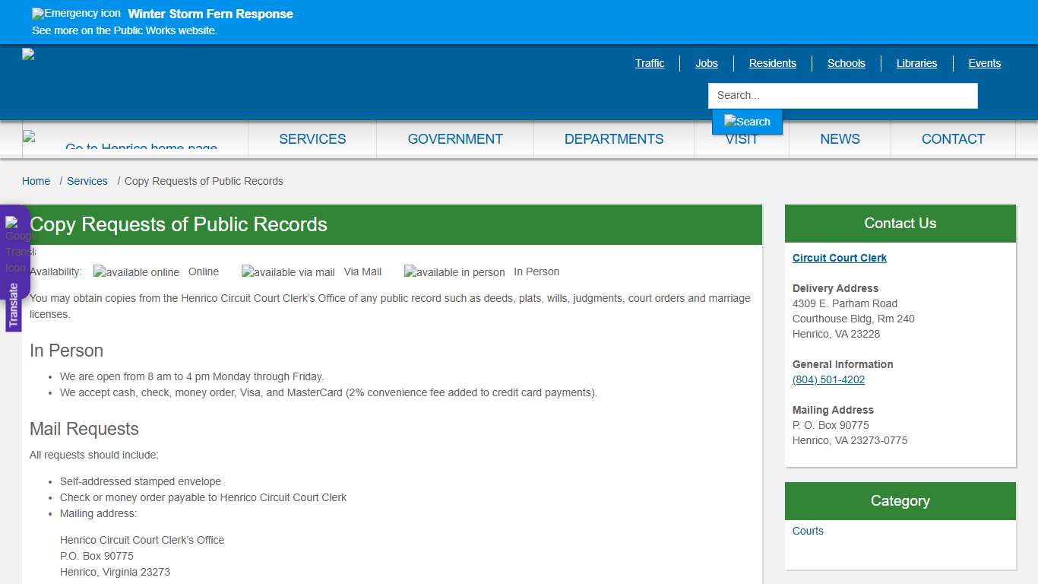Open the SERVICES navigation menu
This screenshot has height=584, width=1038.
pyautogui.click(x=312, y=139)
